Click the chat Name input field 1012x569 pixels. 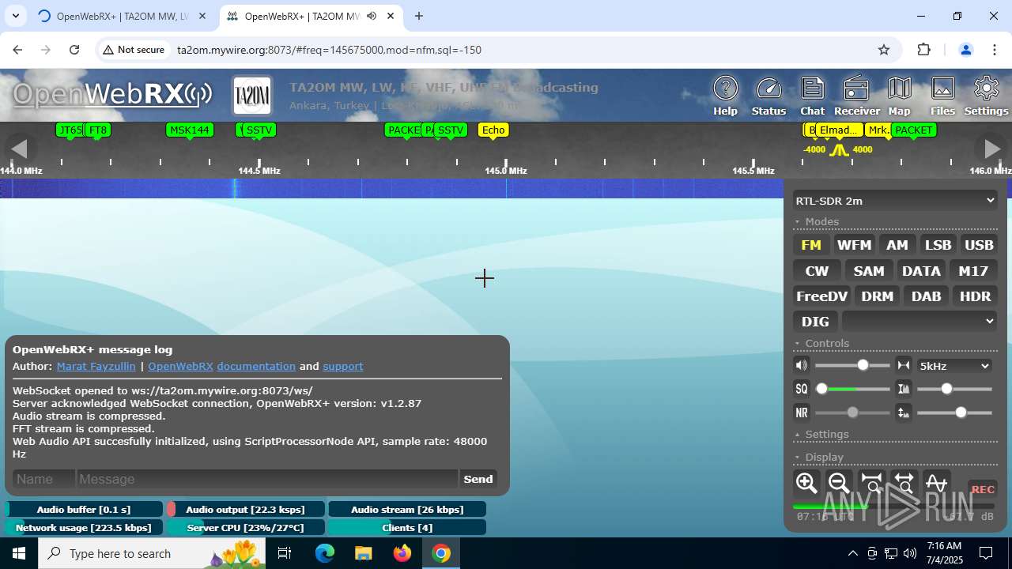click(x=43, y=479)
